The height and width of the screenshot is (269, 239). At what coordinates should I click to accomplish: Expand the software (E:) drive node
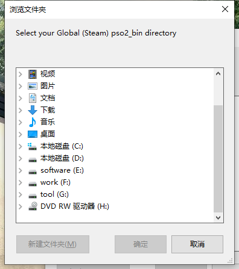click(x=21, y=170)
